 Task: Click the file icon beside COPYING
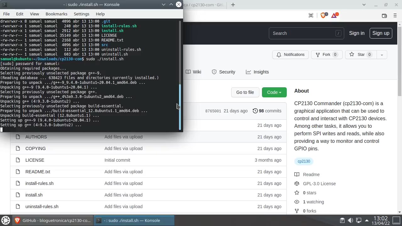(18, 148)
